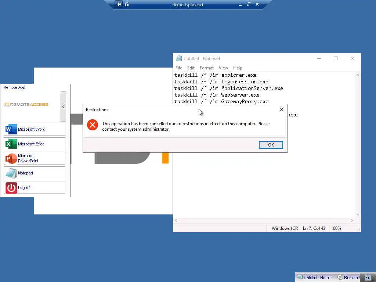The height and width of the screenshot is (282, 376).
Task: Minimize the Notepad window
Action: click(x=319, y=58)
